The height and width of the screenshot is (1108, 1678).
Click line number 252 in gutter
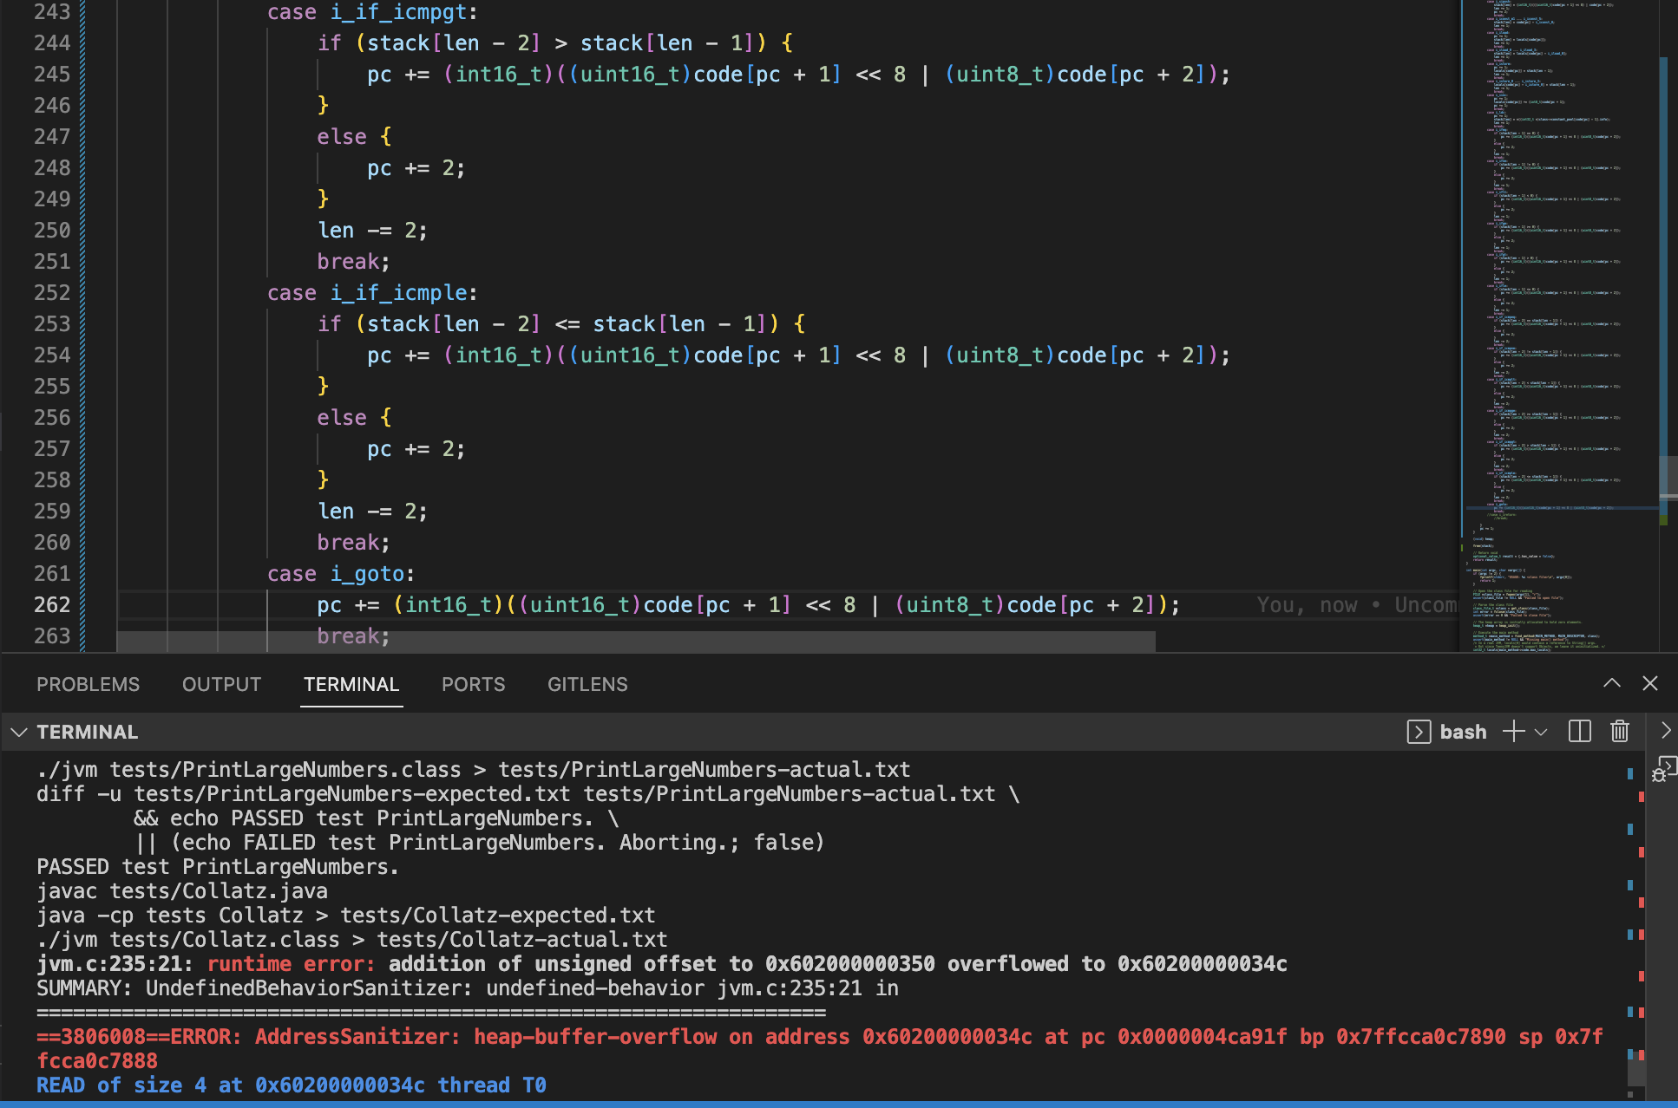[x=52, y=293]
